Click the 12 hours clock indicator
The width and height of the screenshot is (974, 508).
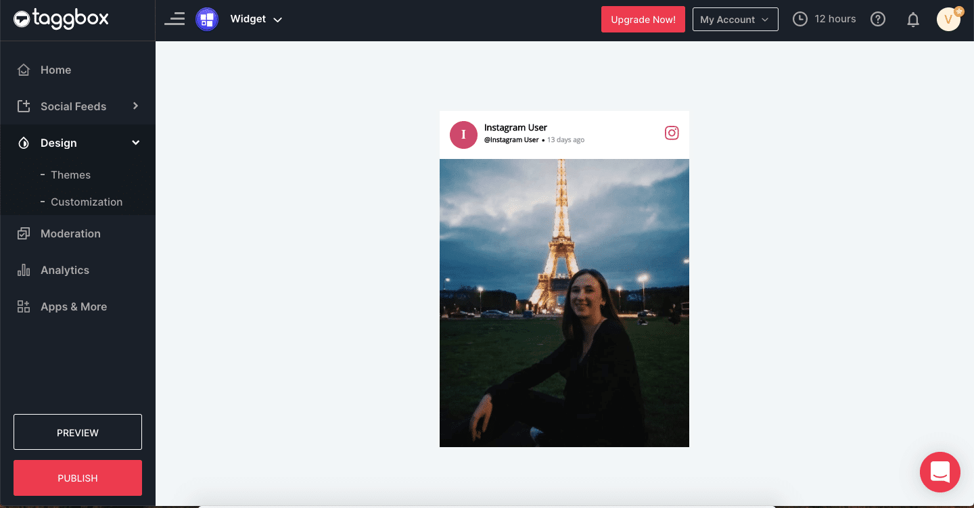[x=825, y=19]
